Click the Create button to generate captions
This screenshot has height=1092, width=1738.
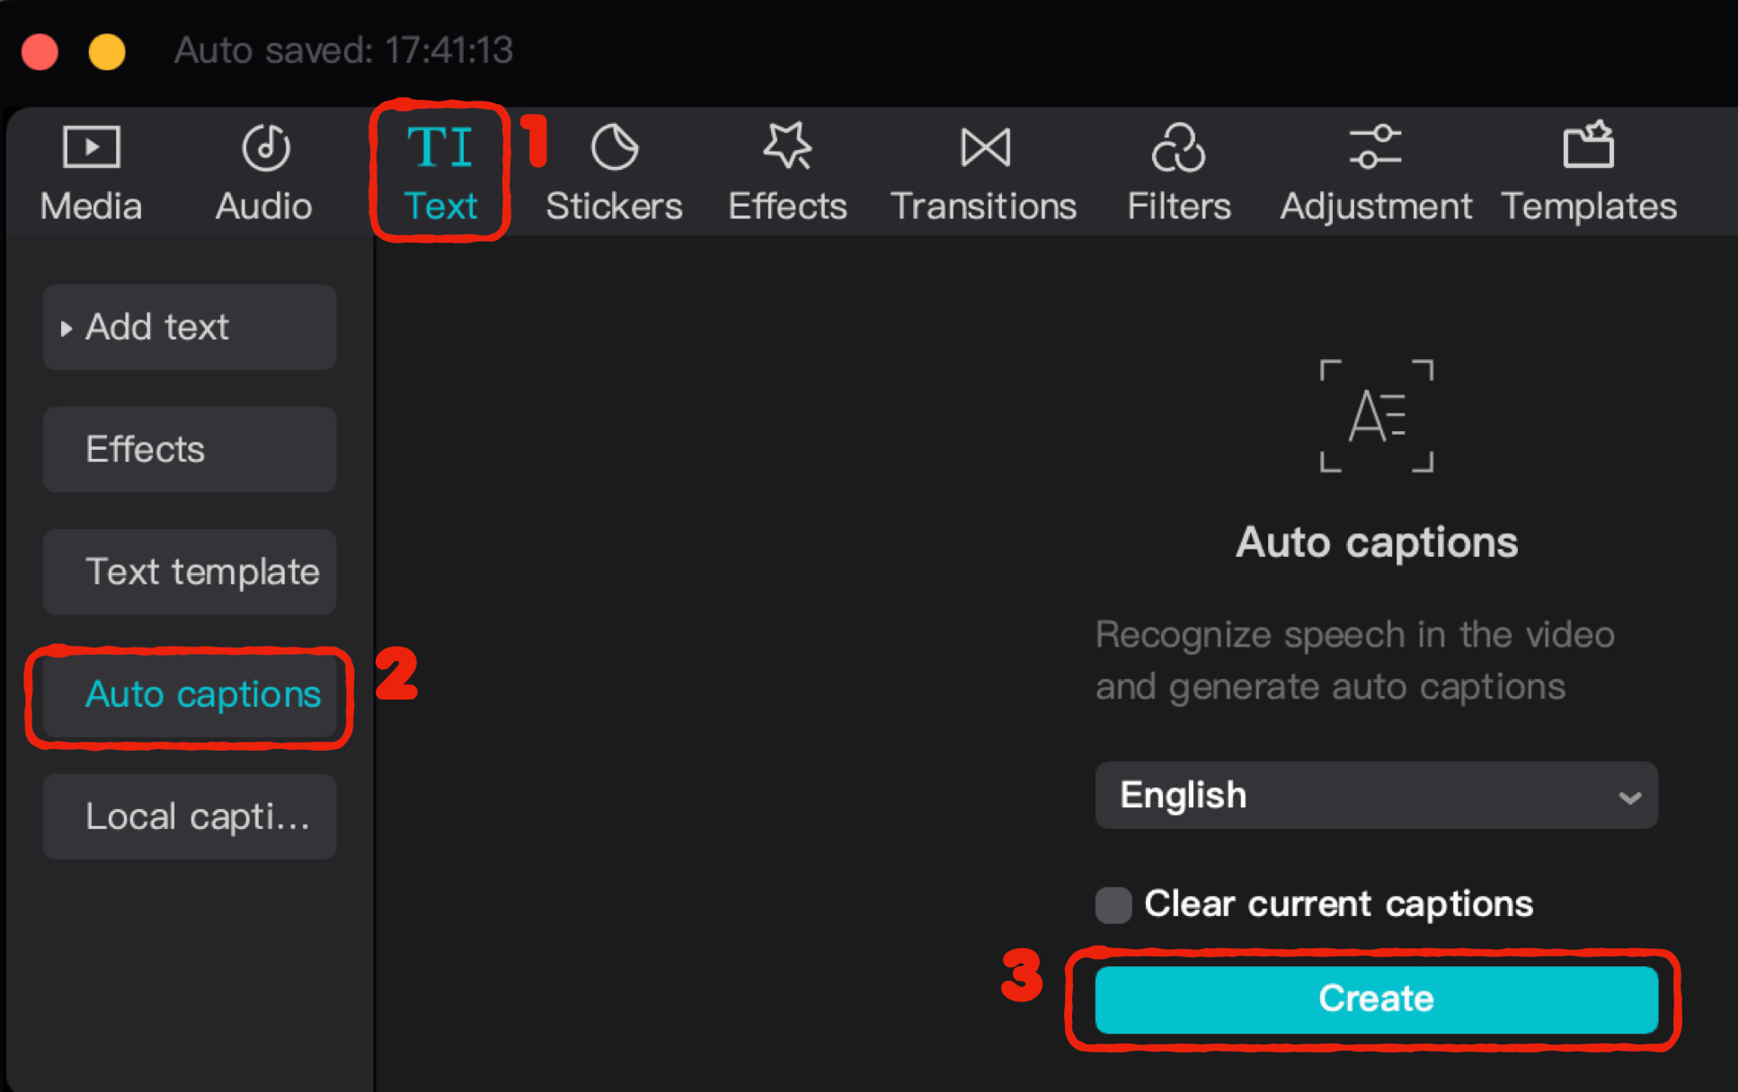pyautogui.click(x=1375, y=998)
